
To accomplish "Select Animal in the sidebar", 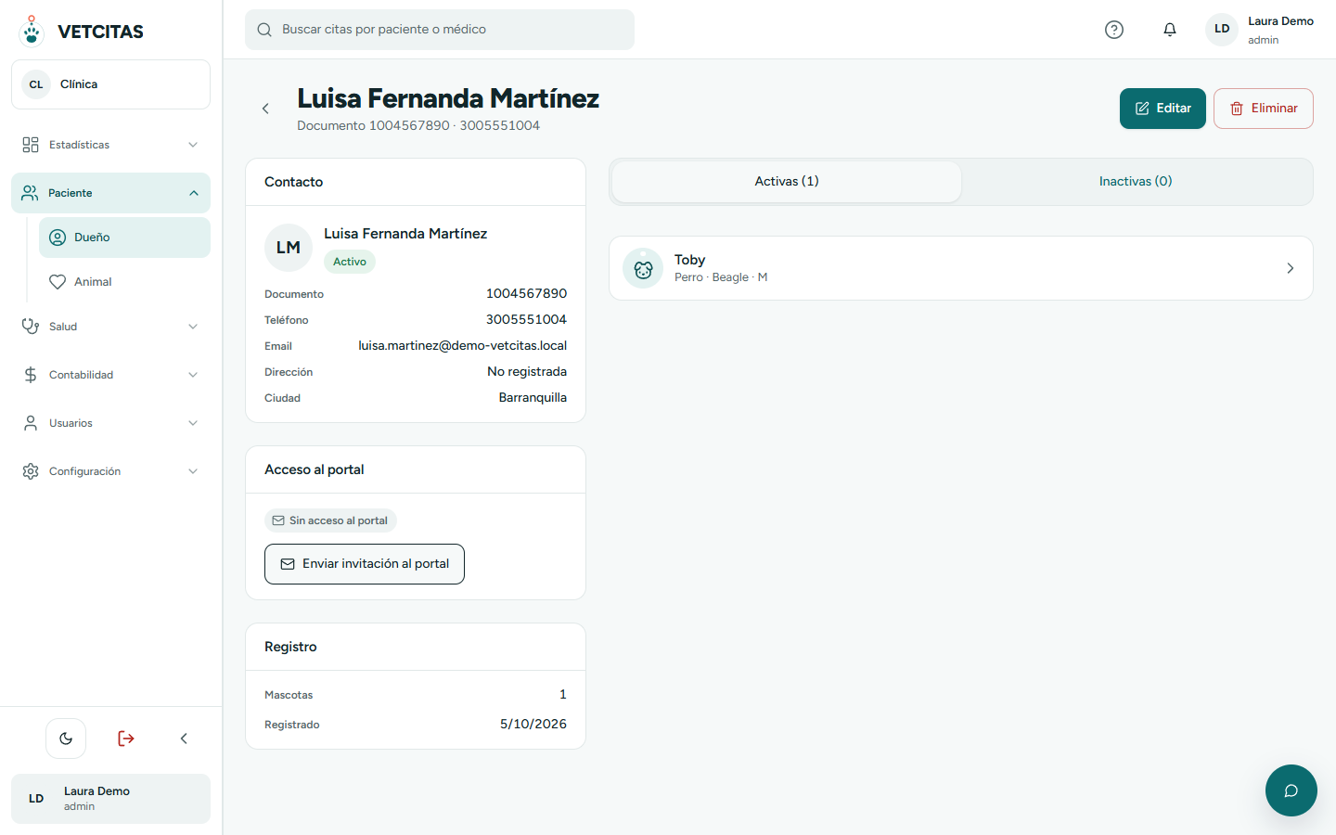I will [x=124, y=282].
